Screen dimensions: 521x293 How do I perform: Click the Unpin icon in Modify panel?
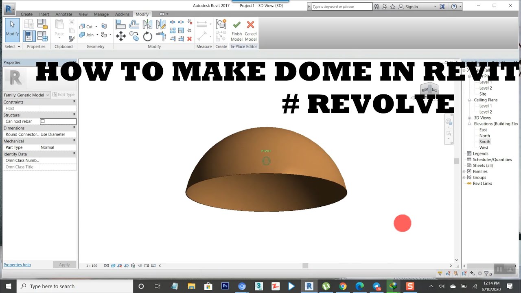tap(189, 22)
